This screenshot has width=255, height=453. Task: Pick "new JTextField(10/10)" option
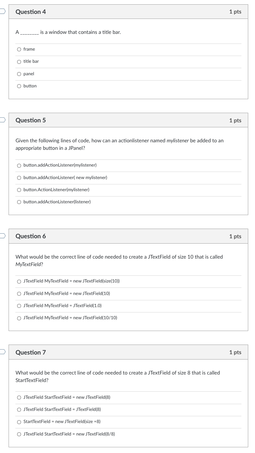pyautogui.click(x=19, y=318)
